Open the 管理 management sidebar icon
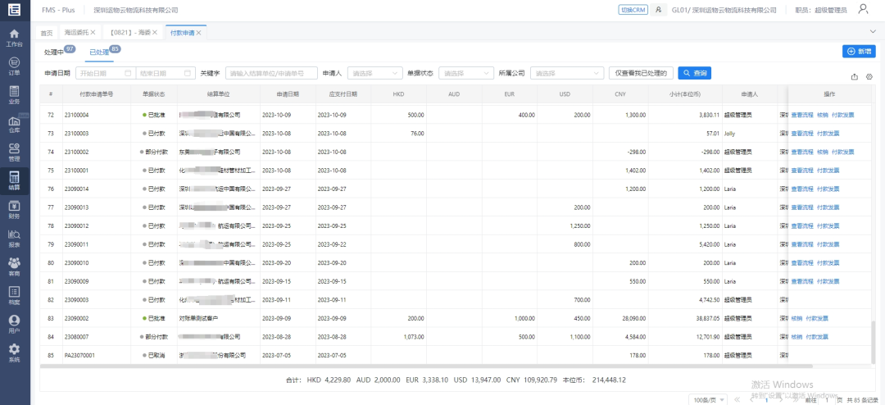 [15, 152]
